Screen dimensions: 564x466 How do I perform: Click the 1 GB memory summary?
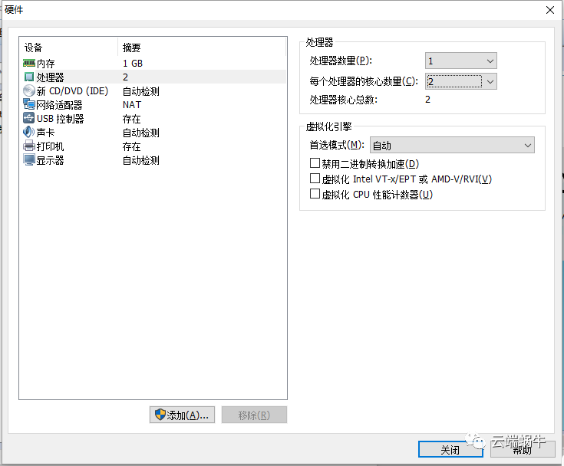(133, 64)
